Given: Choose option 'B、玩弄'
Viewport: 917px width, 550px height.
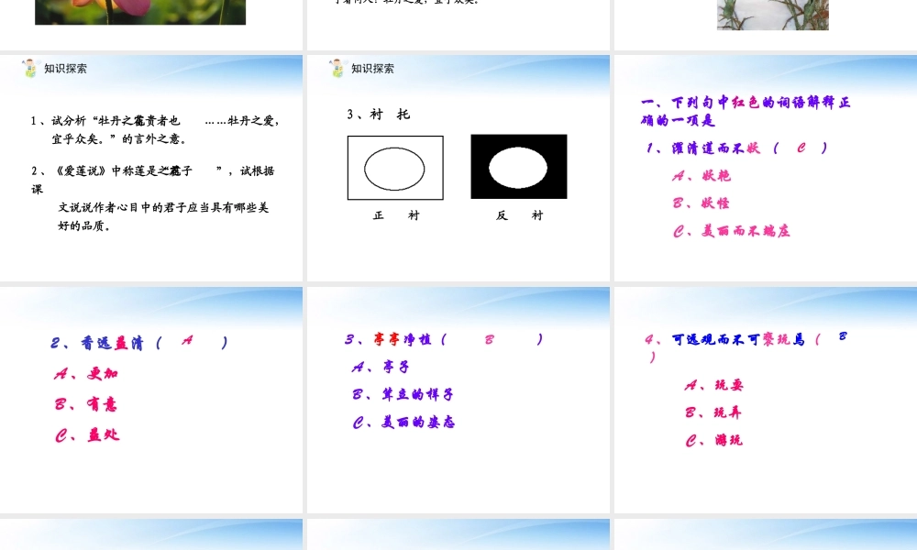Looking at the screenshot, I should pyautogui.click(x=713, y=412).
